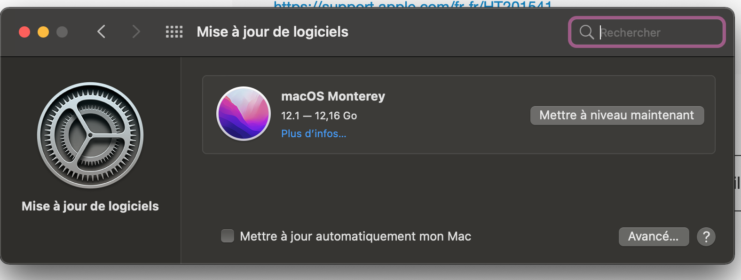Click the "12.1 — 12,16 Go" version text

(319, 116)
